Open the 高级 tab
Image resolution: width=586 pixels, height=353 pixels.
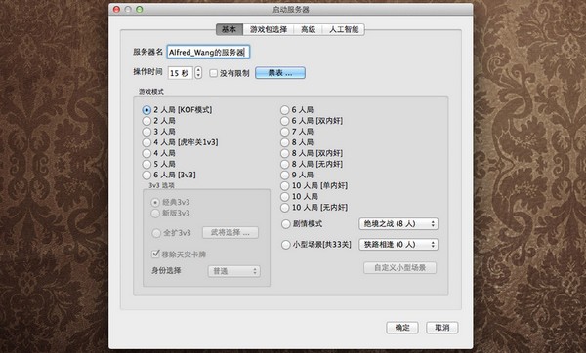coord(308,29)
